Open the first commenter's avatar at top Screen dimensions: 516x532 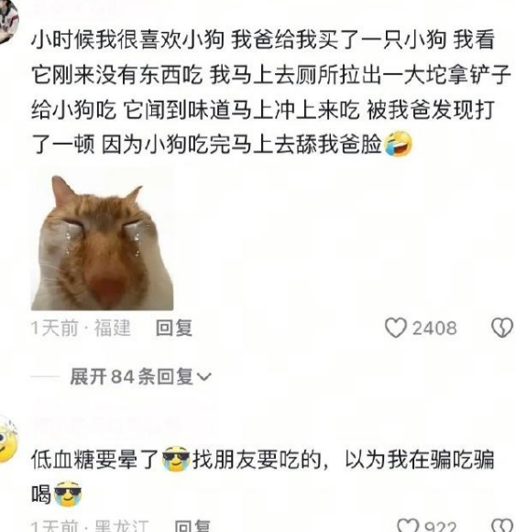pos(7,21)
